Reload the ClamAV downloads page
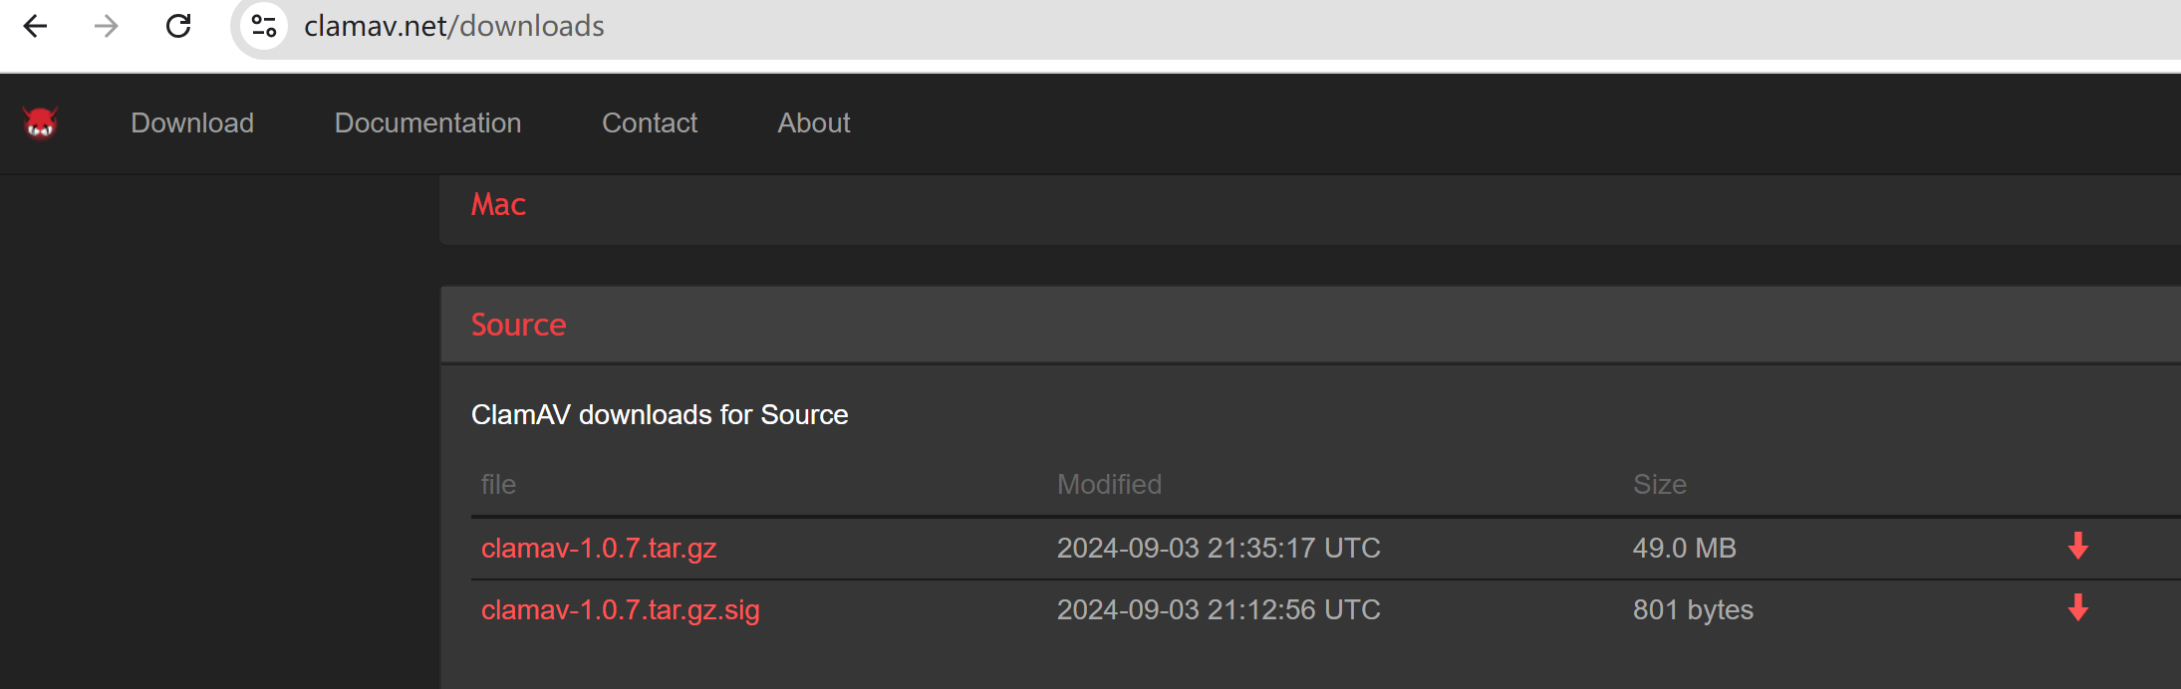 pyautogui.click(x=178, y=26)
